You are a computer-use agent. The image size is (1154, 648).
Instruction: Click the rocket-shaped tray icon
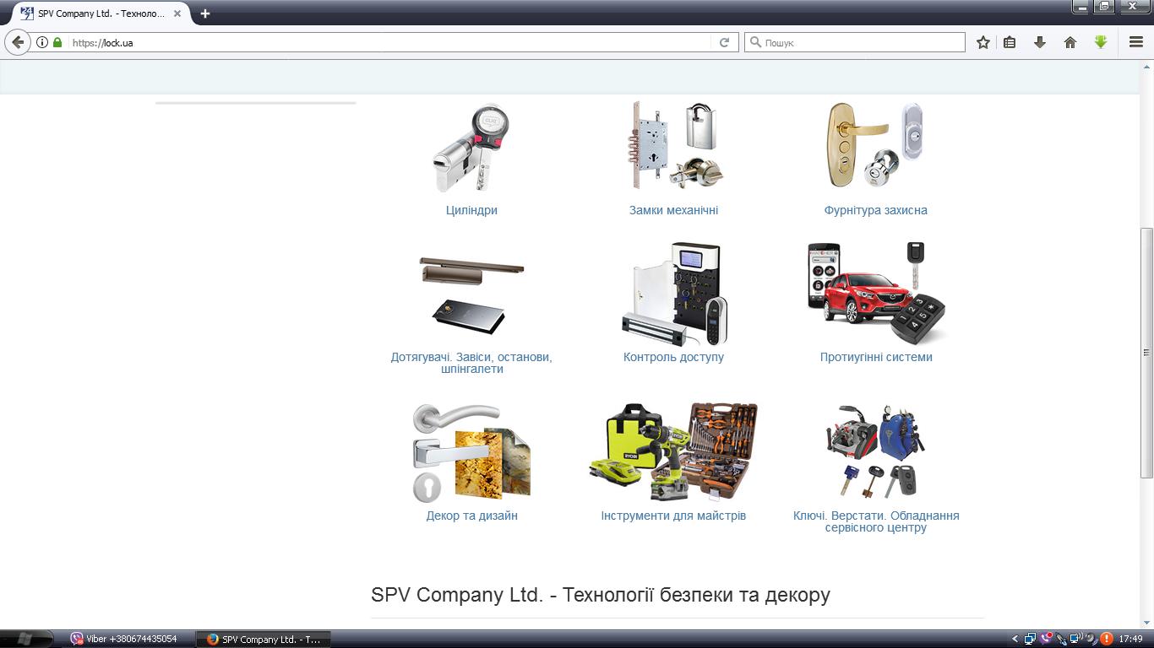click(x=1060, y=640)
